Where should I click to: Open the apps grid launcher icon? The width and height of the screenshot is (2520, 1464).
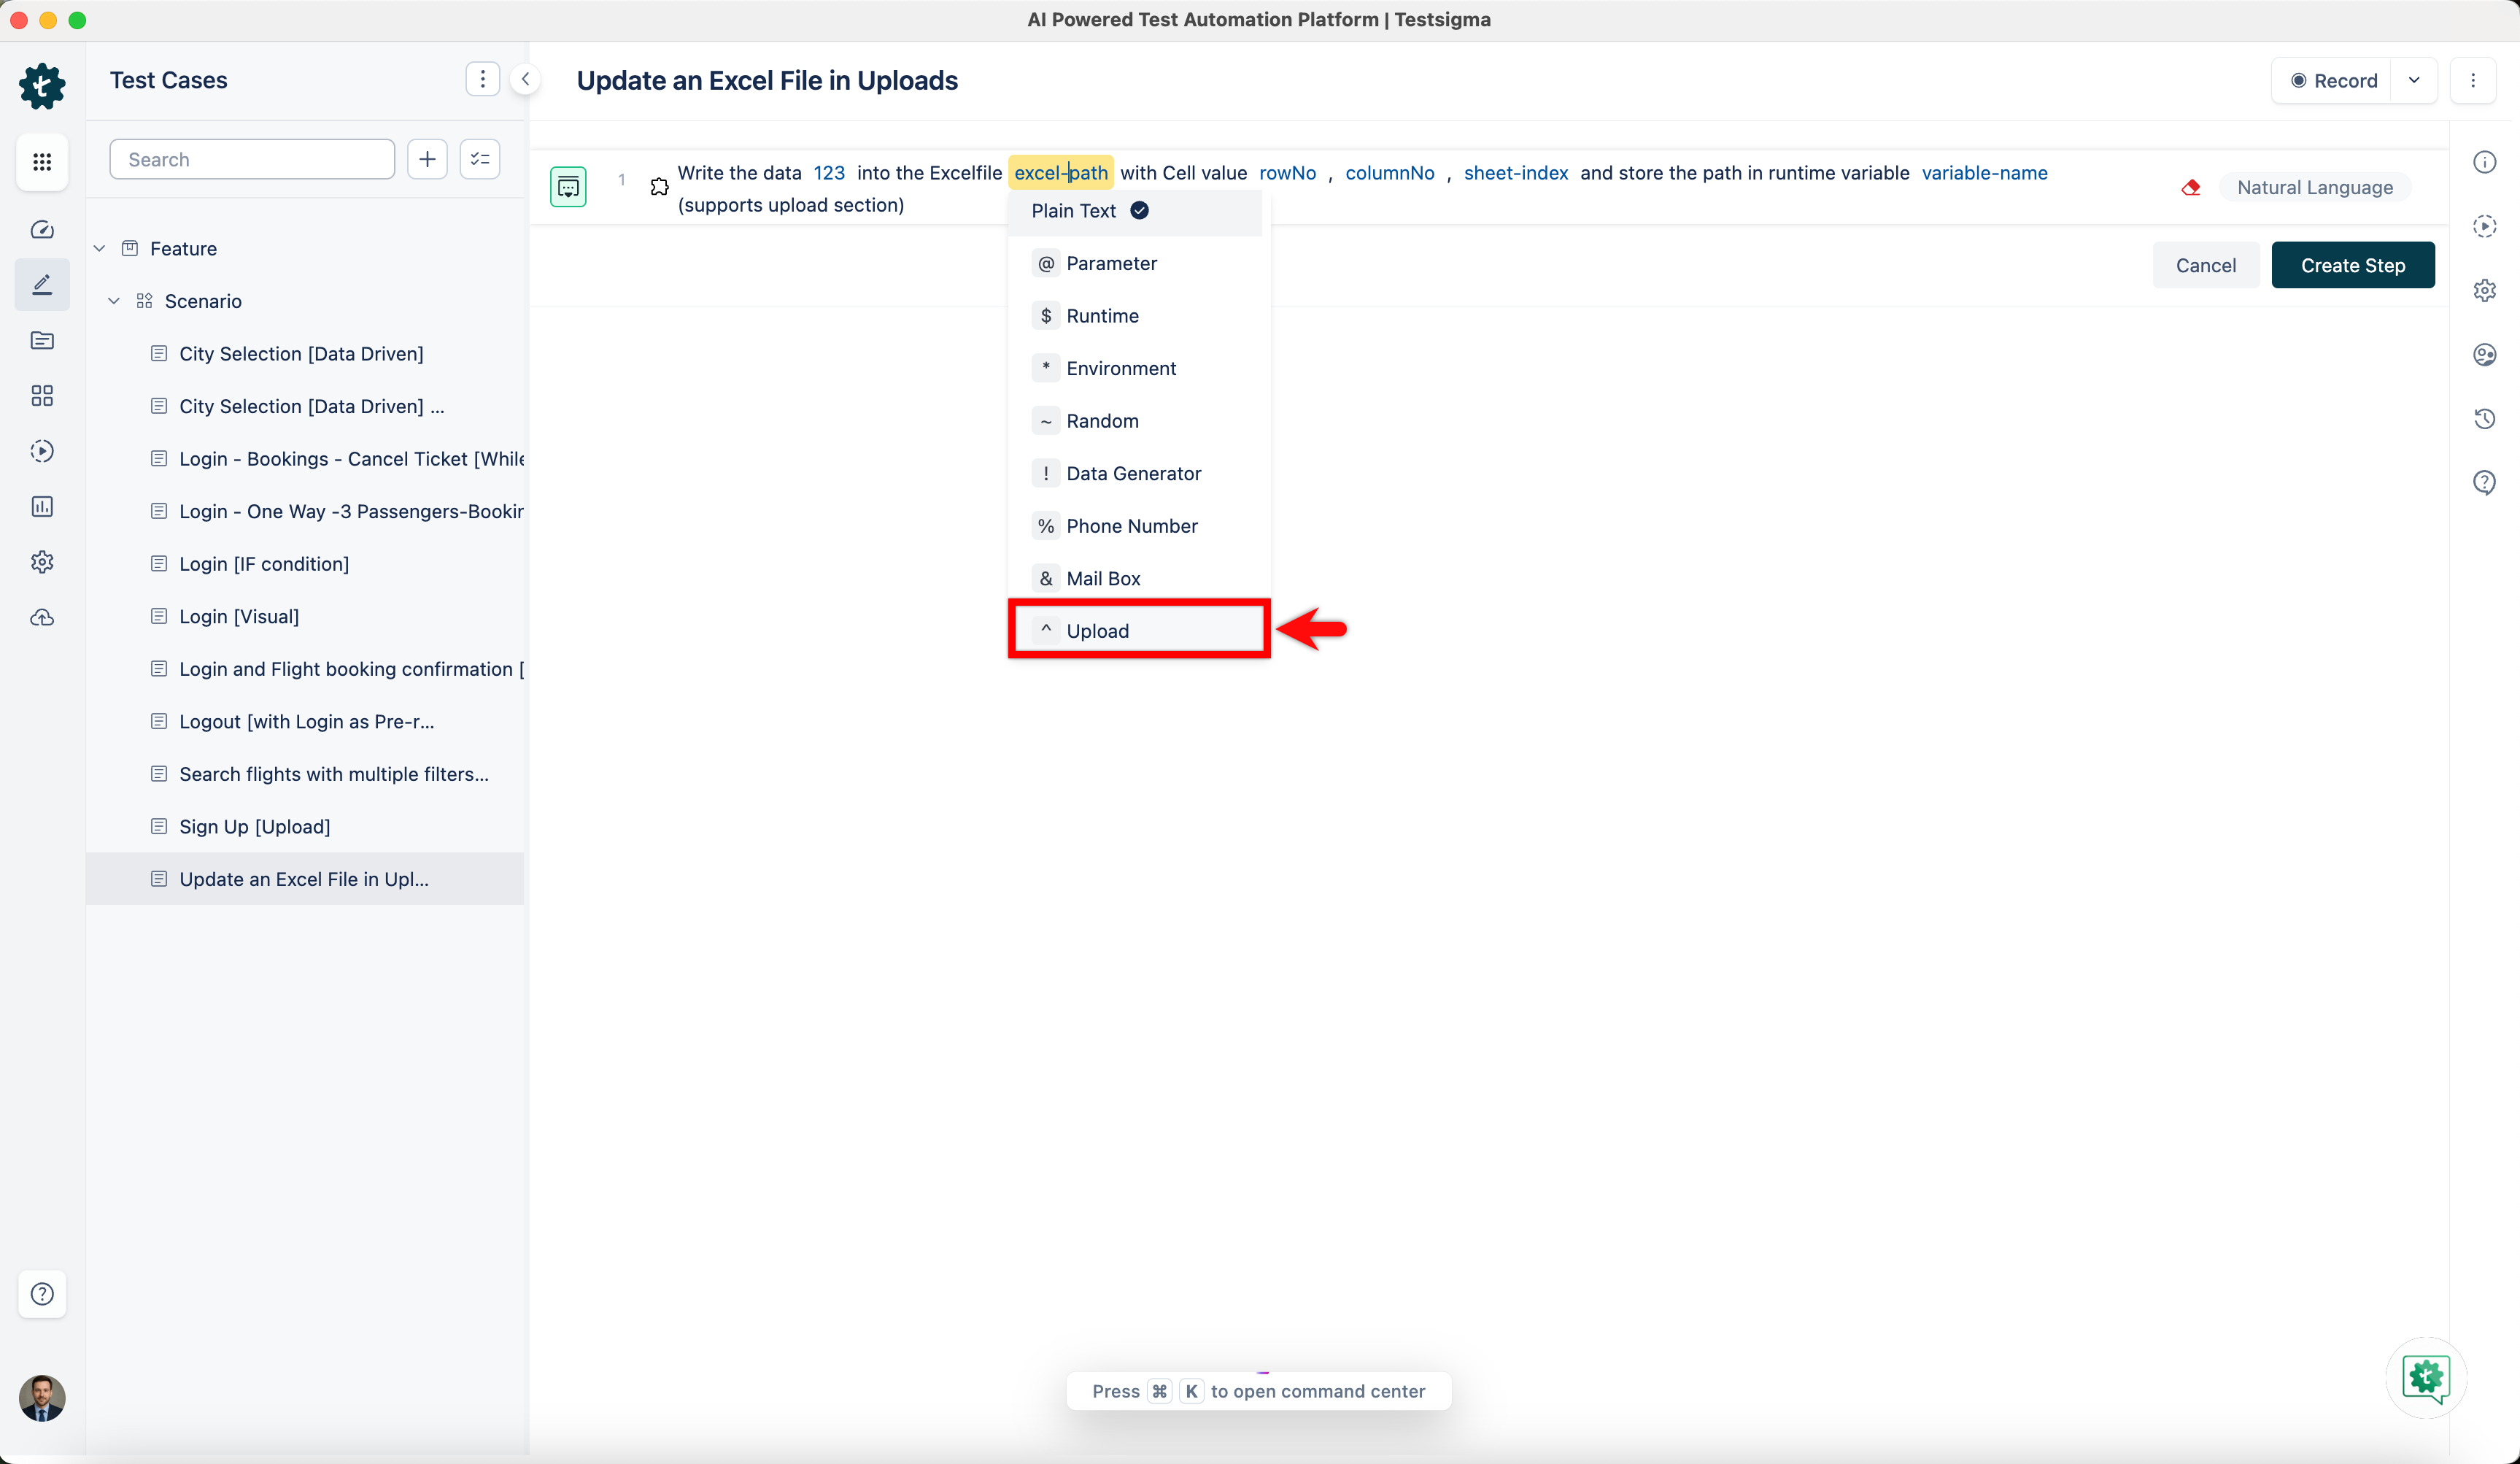(x=42, y=162)
